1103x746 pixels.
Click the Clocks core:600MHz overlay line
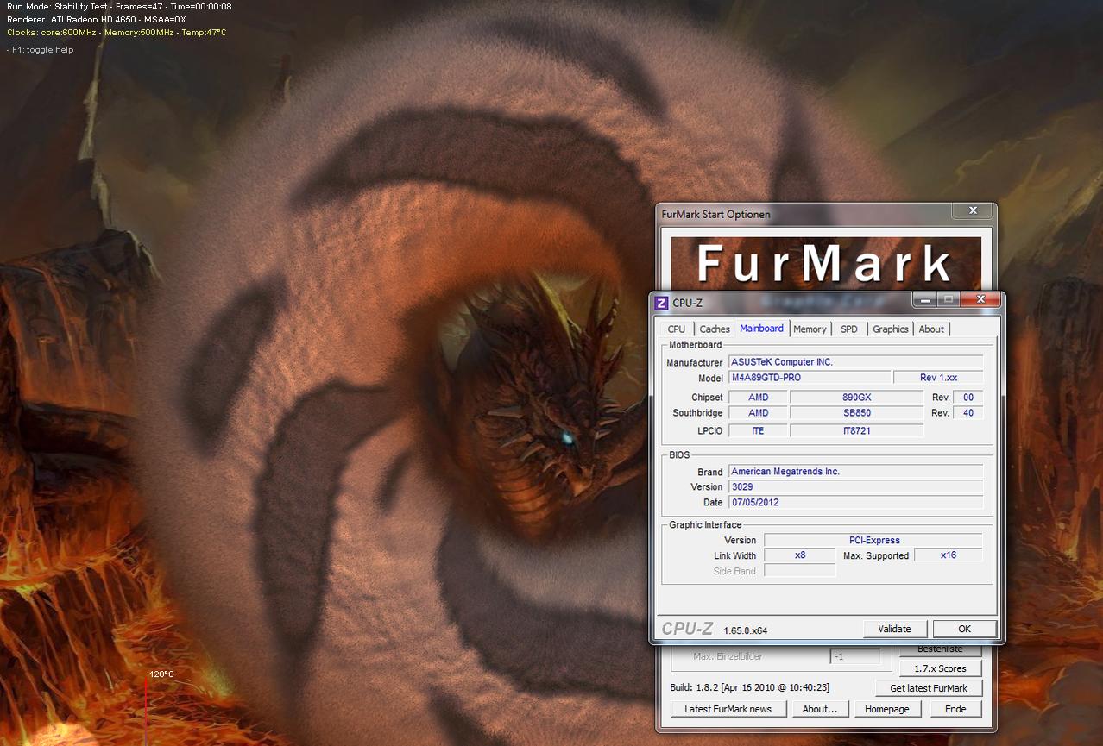(117, 33)
